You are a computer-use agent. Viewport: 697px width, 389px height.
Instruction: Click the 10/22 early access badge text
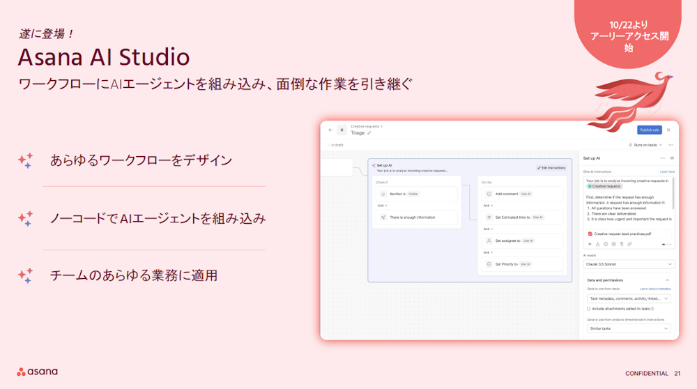(x=629, y=36)
